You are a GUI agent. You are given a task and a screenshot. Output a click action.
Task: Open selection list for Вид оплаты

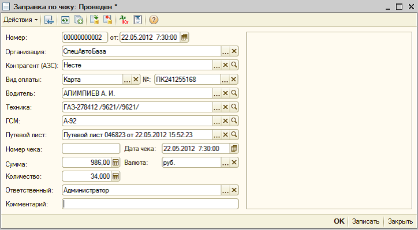pos(127,80)
